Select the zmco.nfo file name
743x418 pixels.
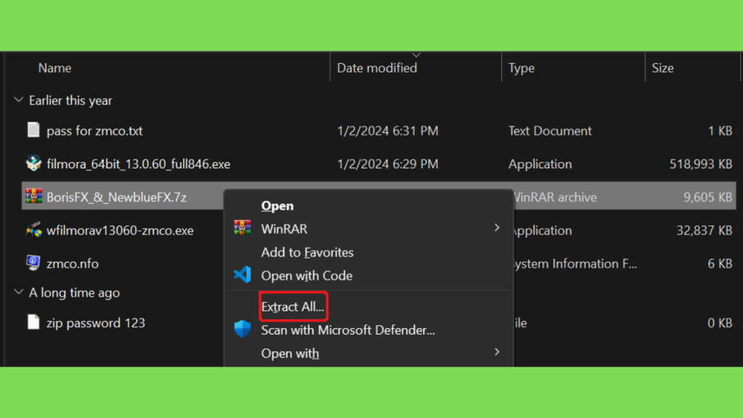click(x=73, y=263)
